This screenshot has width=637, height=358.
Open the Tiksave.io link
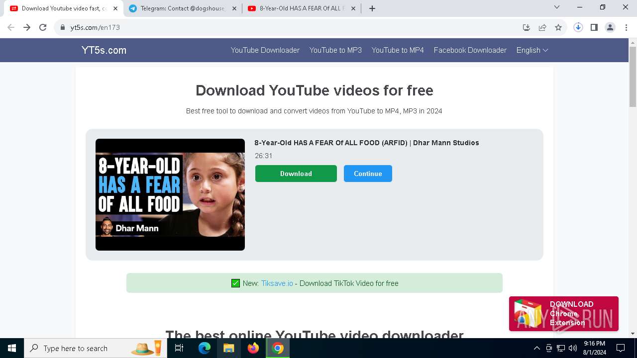tap(277, 283)
